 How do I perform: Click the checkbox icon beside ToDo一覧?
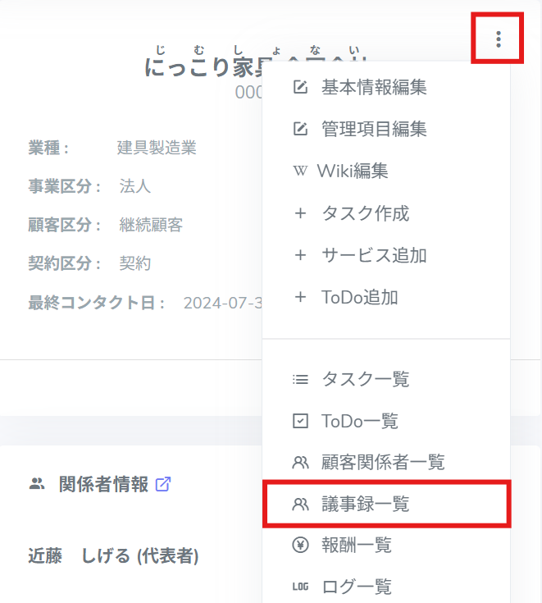pyautogui.click(x=300, y=421)
